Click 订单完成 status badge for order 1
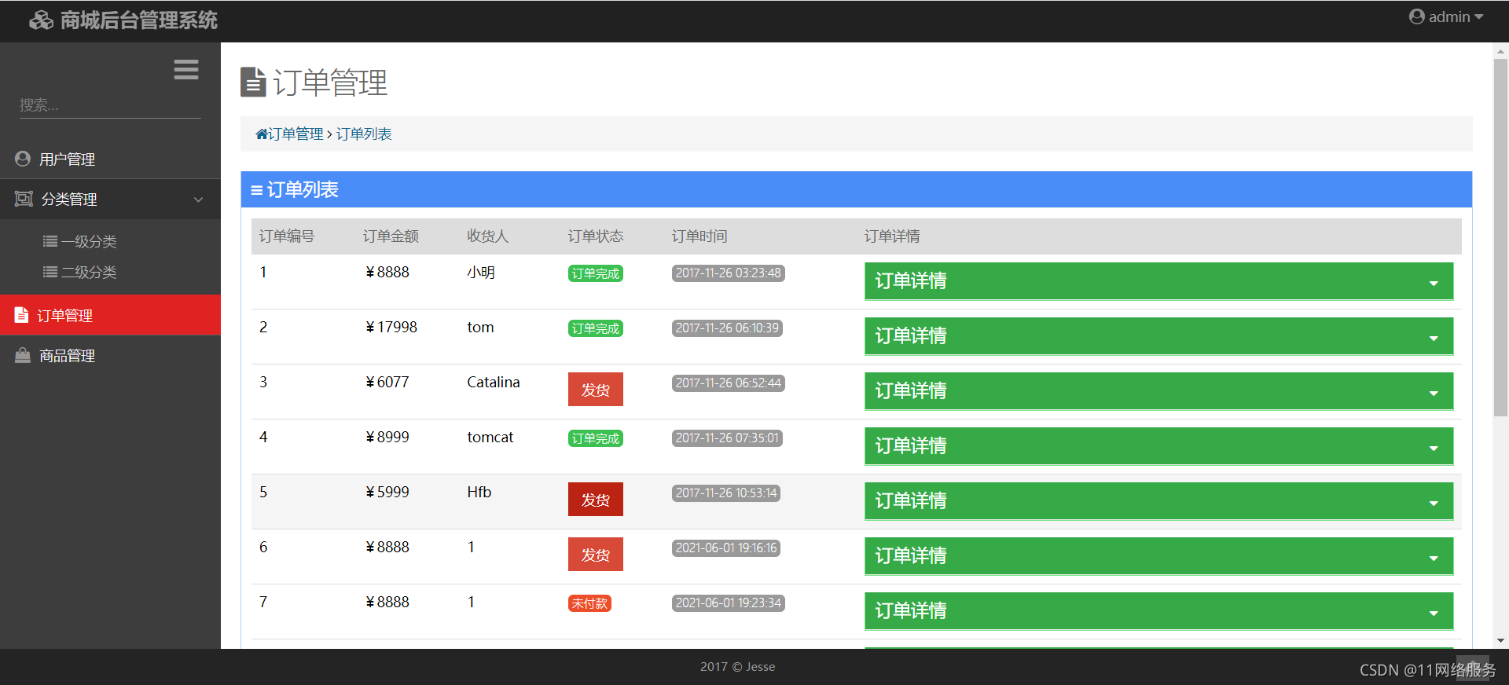1509x685 pixels. (596, 273)
